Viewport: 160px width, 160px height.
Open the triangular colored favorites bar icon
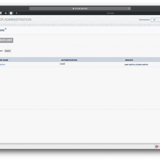point(6,13)
